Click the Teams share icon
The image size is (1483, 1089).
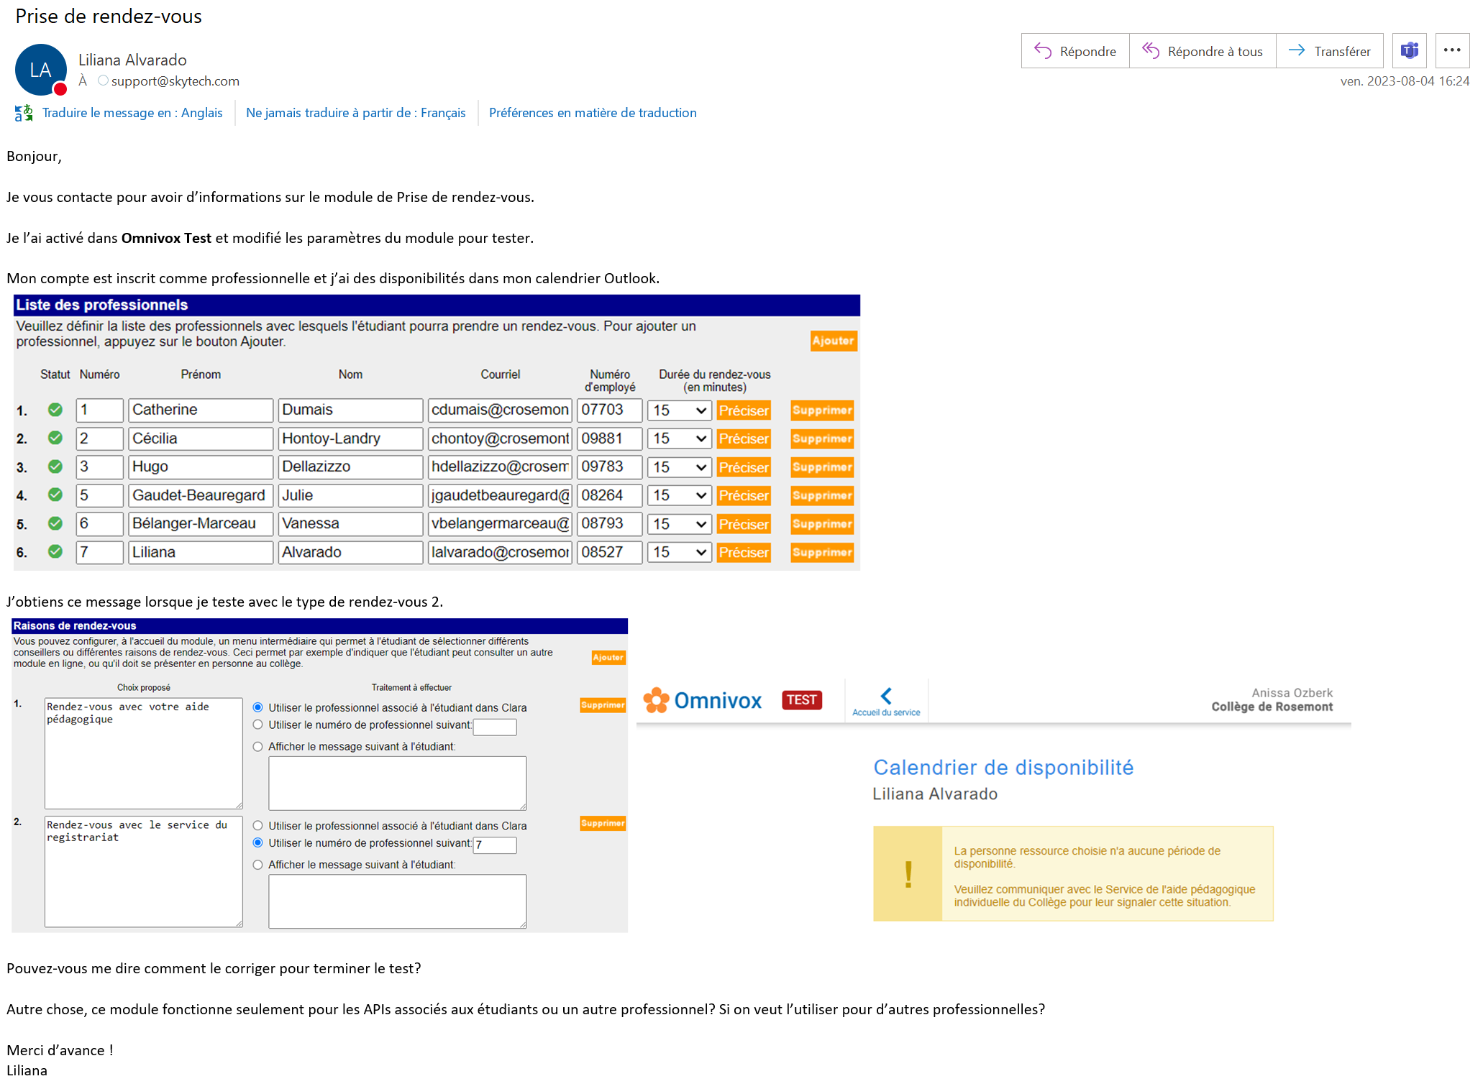(1409, 51)
